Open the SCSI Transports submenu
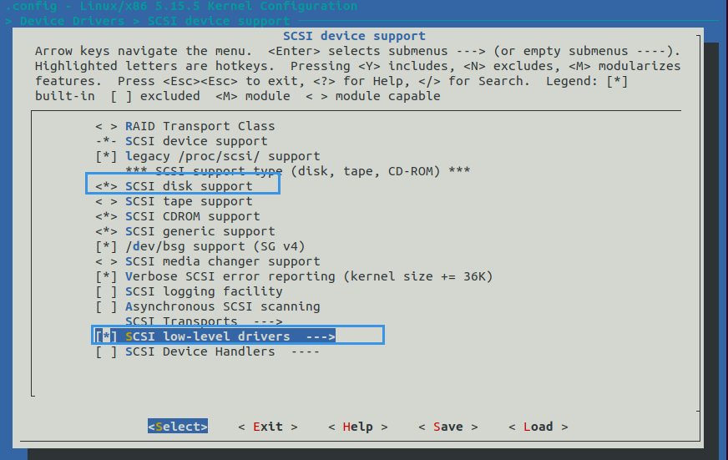Viewport: 728px width, 460px height. point(204,321)
